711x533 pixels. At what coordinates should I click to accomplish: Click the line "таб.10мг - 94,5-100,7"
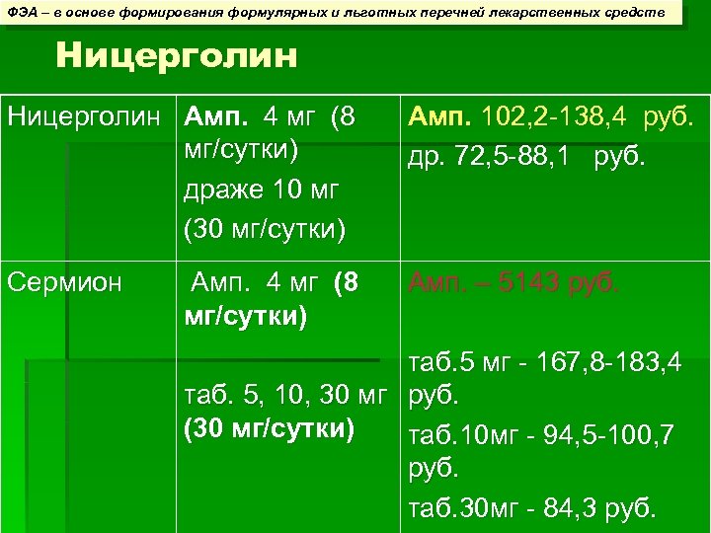point(541,435)
